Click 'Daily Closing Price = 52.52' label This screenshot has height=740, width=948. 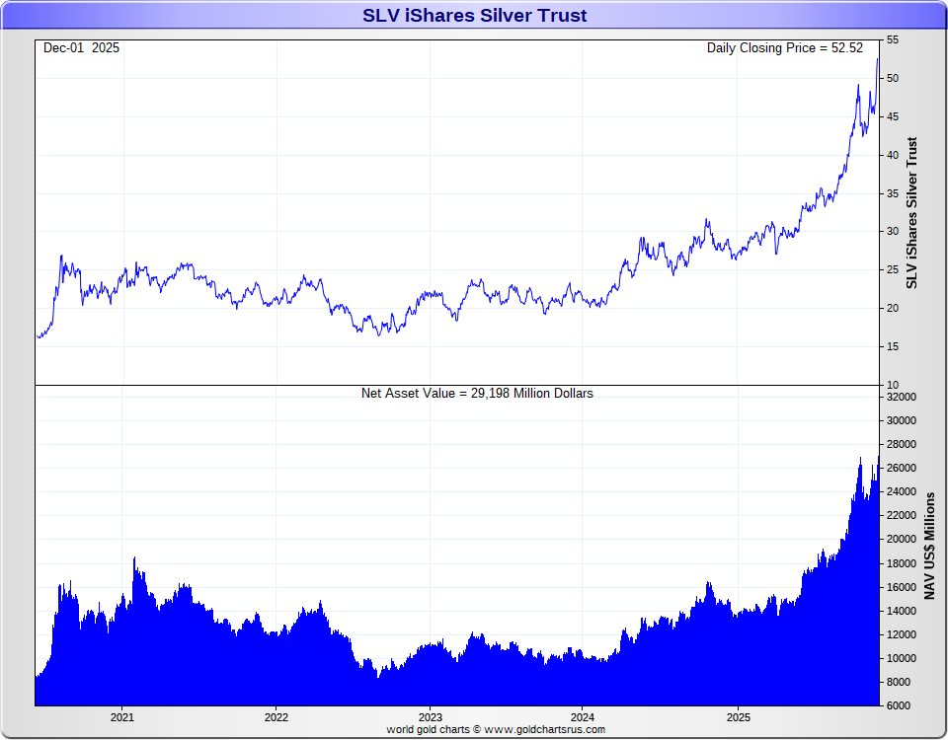785,48
